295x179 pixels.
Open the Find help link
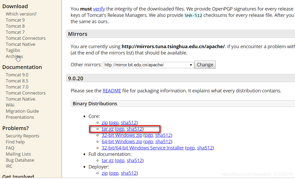click(x=15, y=142)
